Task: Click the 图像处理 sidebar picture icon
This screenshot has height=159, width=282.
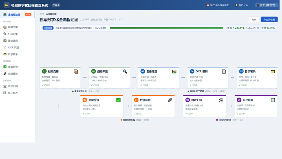Action: pos(5,41)
